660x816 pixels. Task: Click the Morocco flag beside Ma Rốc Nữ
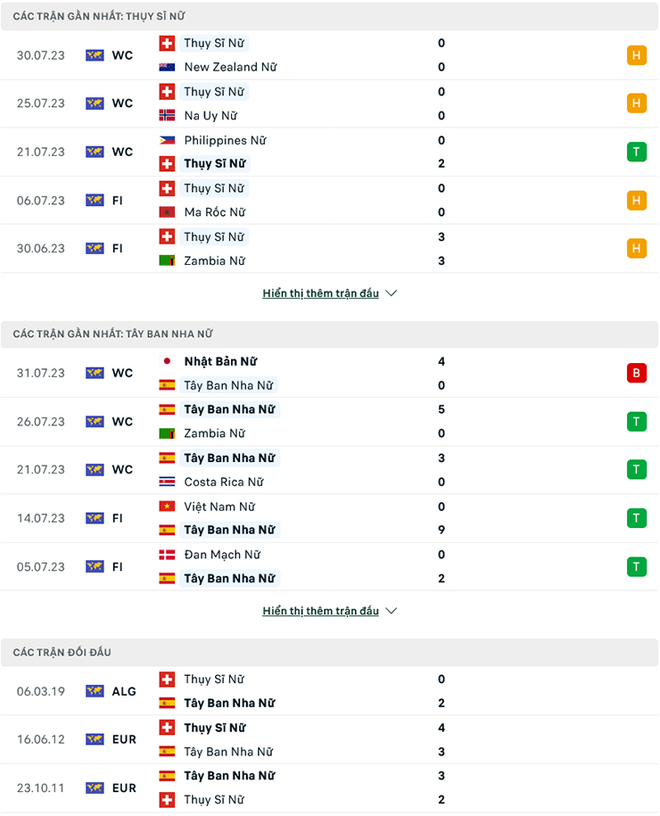(167, 212)
